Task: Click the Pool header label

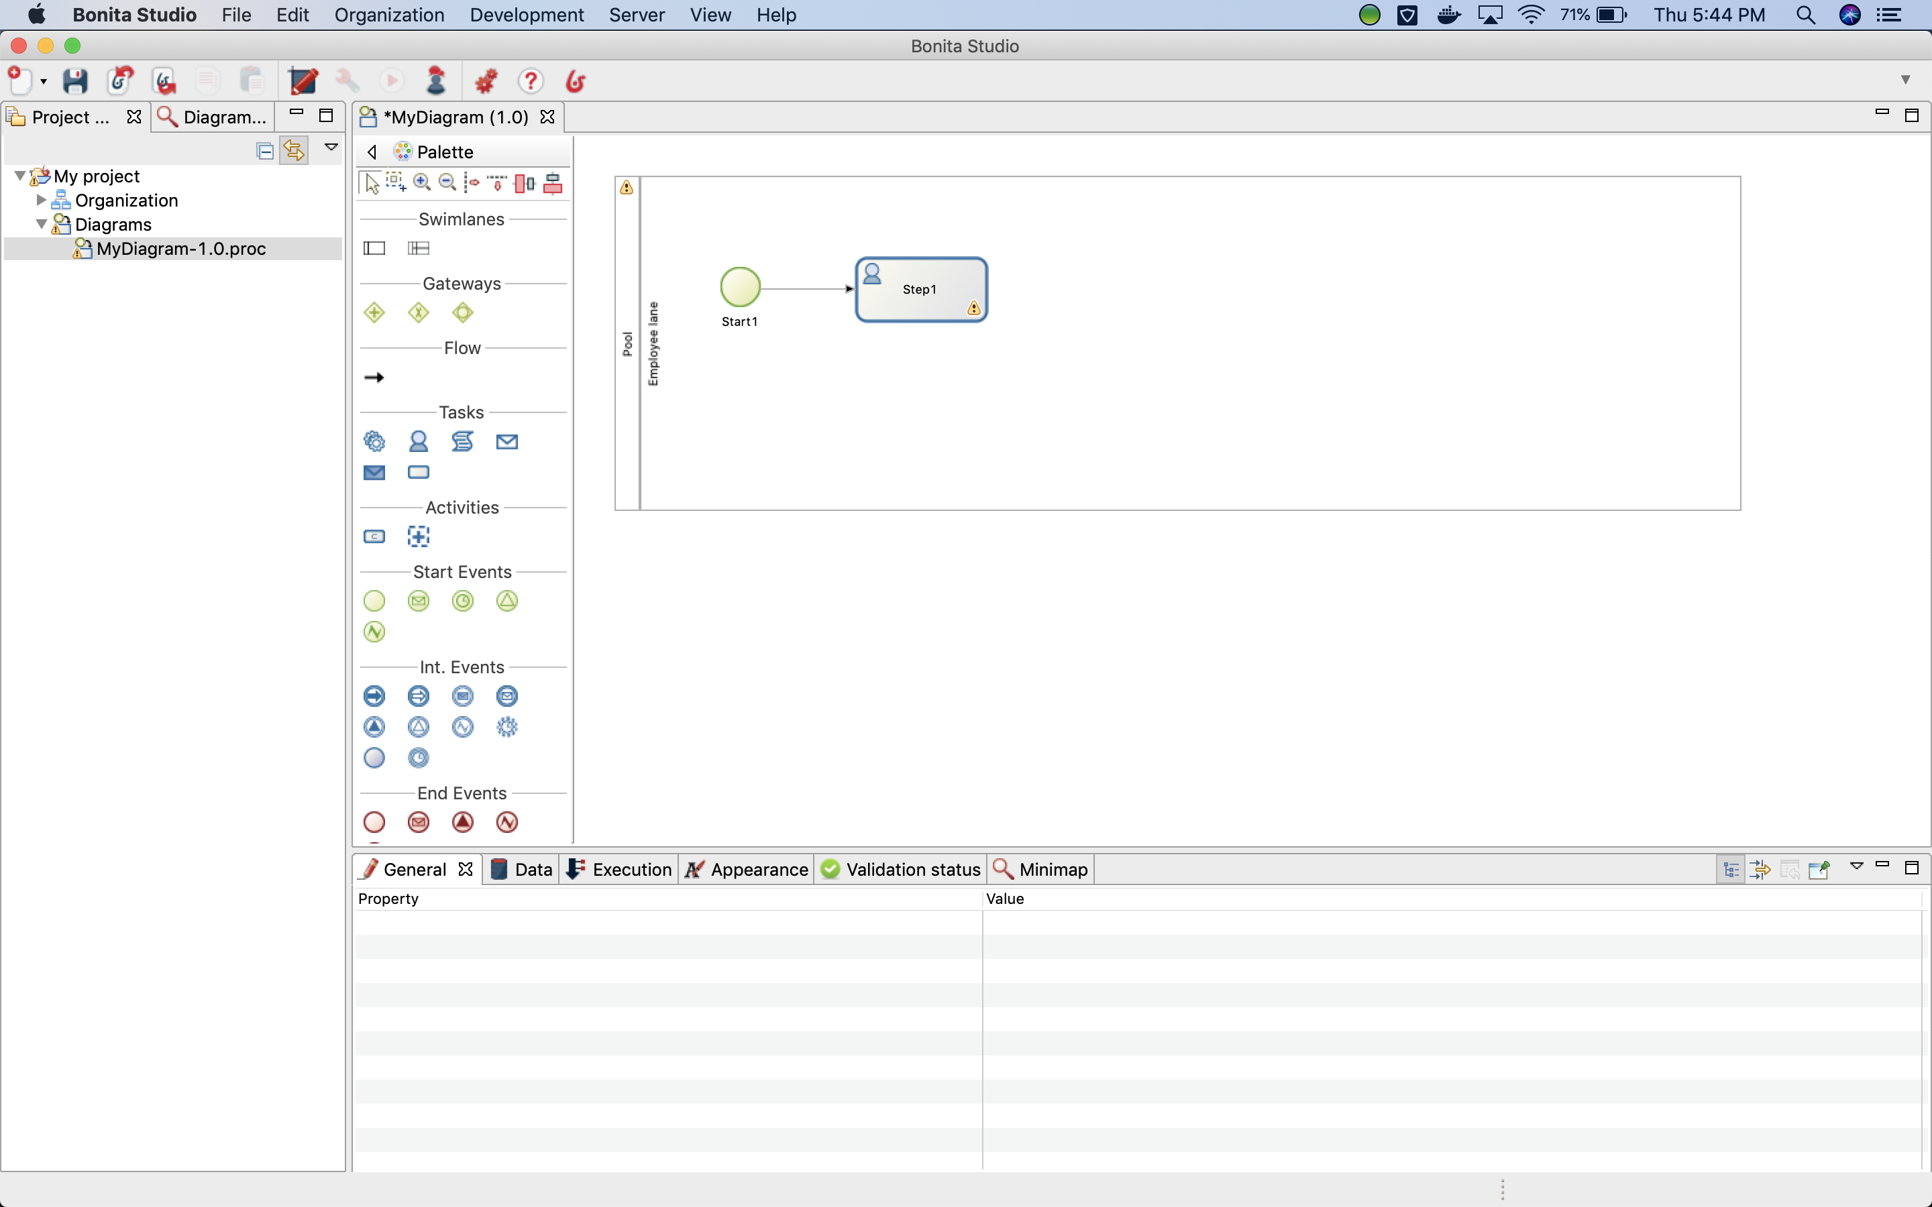Action: pyautogui.click(x=627, y=344)
